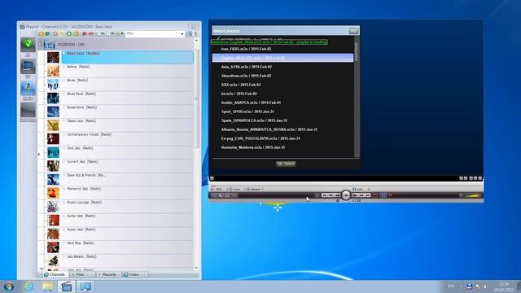Open the monitor/TV section in playlist sidebar
The image size is (521, 293).
point(28,67)
